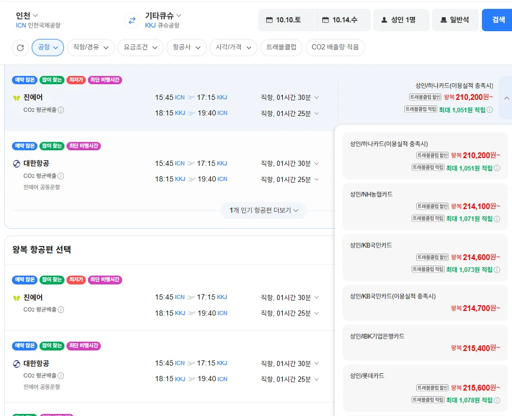Click info icon beside 최대 1,071원 적립
Screen dimensions: 512x416
pos(497,219)
